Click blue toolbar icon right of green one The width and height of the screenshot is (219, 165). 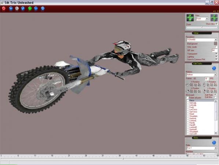(36, 9)
